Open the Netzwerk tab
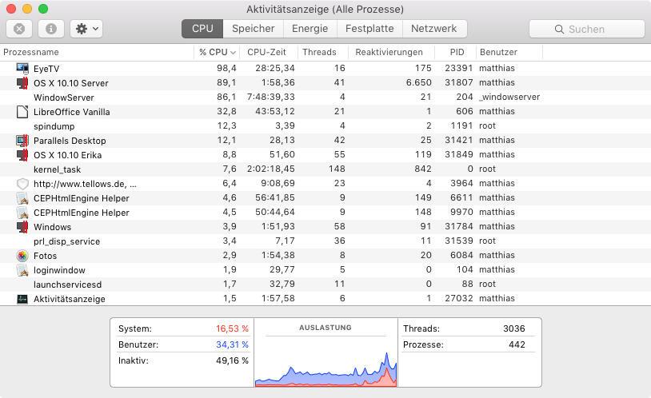Screen dimensions: 651x398 click(x=433, y=29)
